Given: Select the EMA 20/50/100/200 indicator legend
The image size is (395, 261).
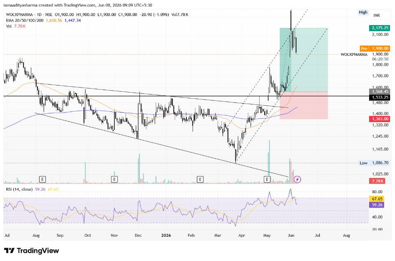Looking at the screenshot, I should pos(25,21).
